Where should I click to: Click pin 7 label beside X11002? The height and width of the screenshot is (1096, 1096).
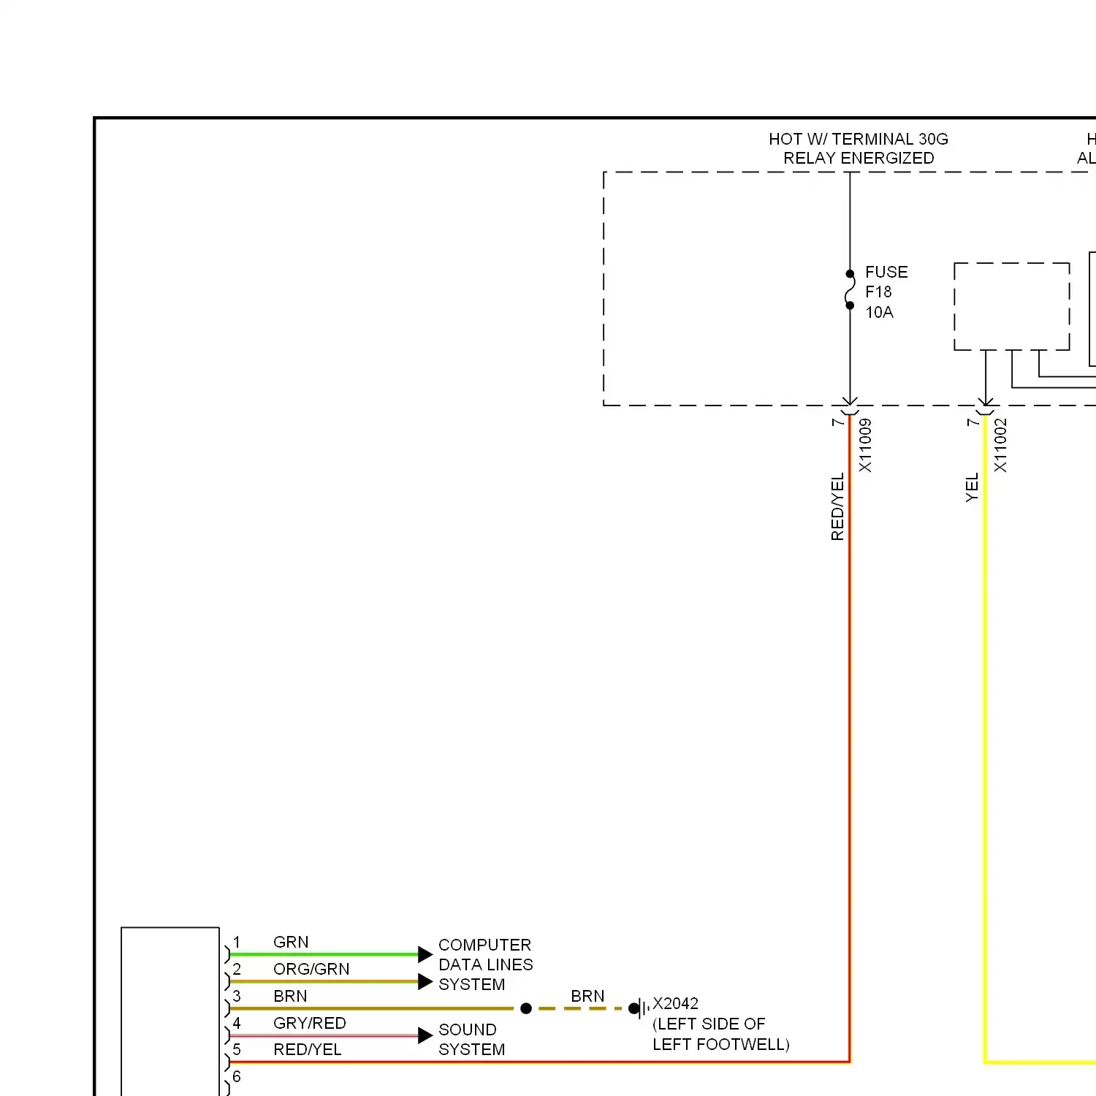coord(973,422)
